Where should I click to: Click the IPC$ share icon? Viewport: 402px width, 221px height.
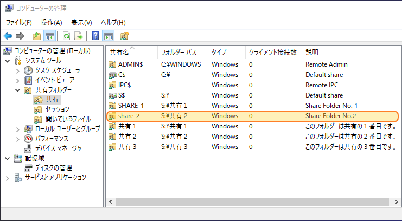[112, 85]
